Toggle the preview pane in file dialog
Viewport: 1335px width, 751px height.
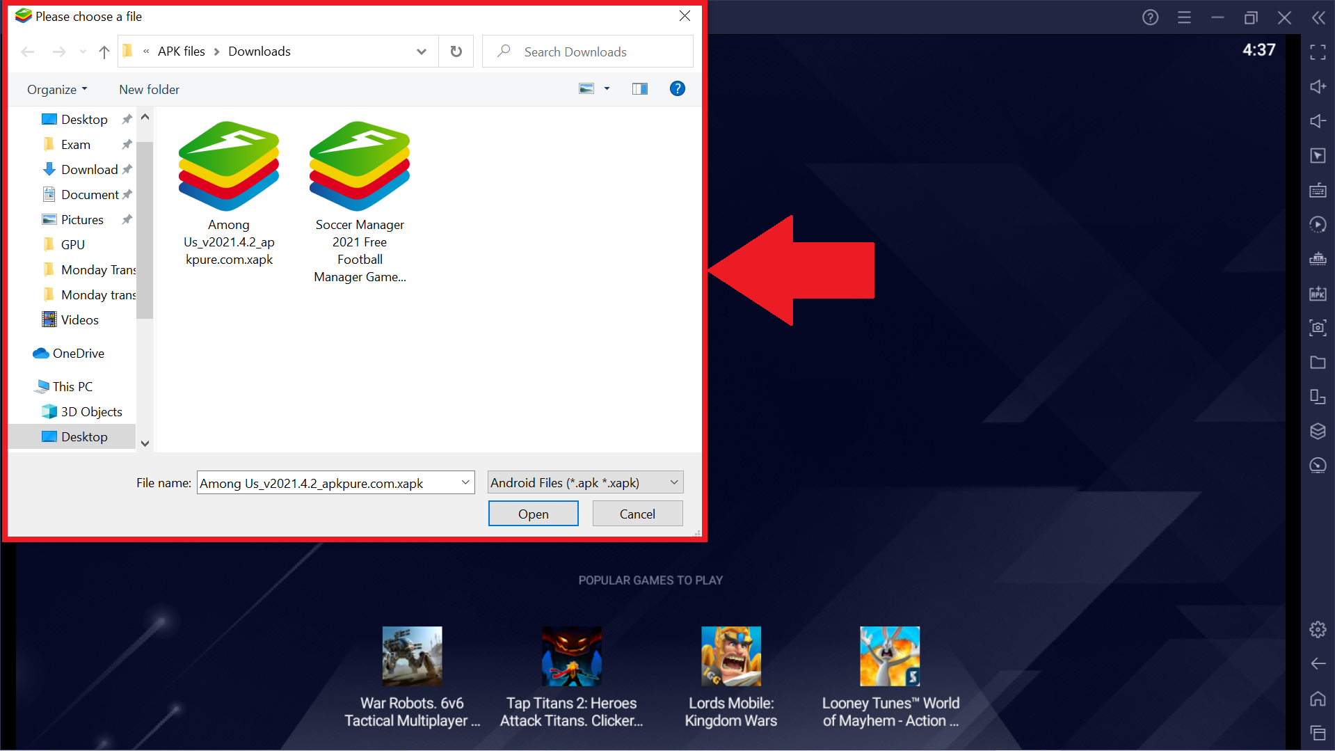(640, 89)
